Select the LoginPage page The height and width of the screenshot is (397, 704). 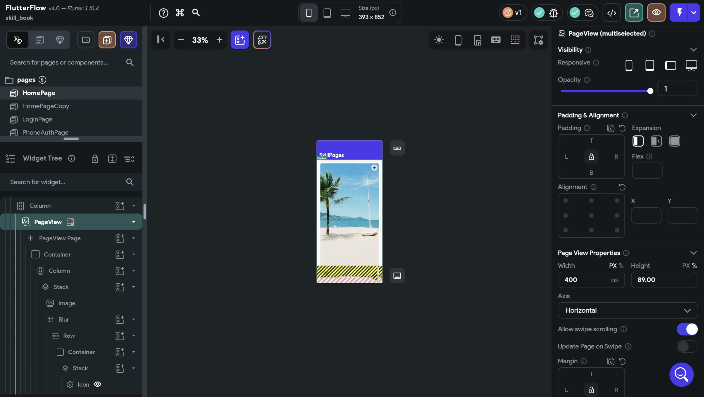click(37, 119)
